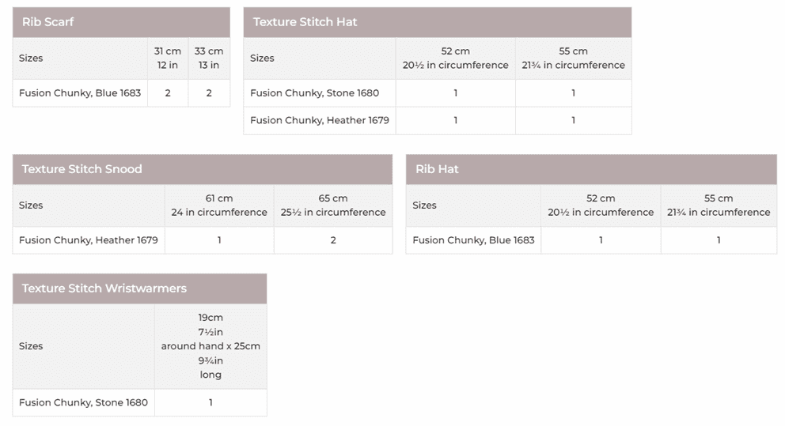Select the 65 cm 25½ in circumference cell
Image resolution: width=785 pixels, height=426 pixels.
333,205
